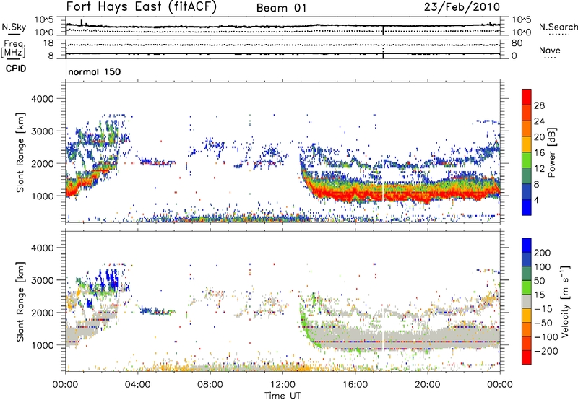Pick the gray near-zero segment of the velocity colorbar
578x400 pixels.
[527, 301]
